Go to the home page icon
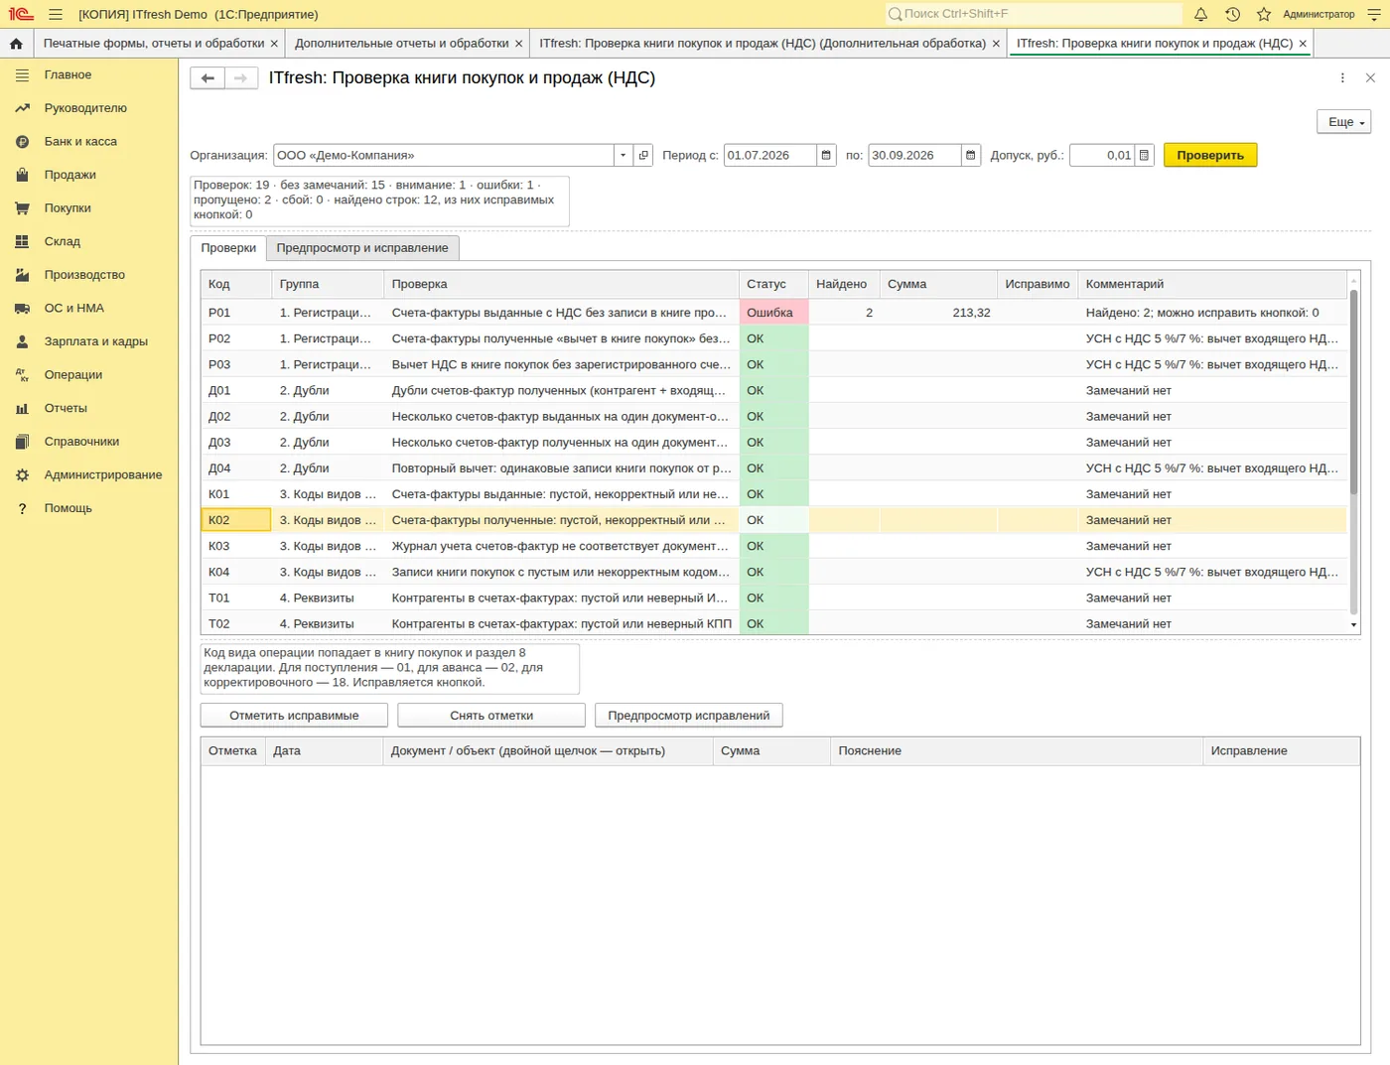 pos(16,44)
